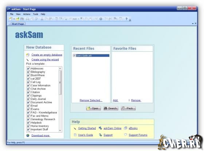Viewport: 204px width, 151px height.
Task: Open the Actions menu
Action: (x=27, y=14)
